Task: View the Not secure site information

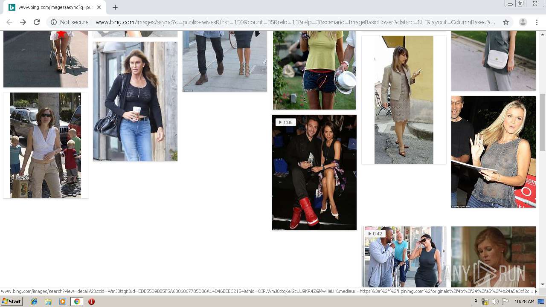Action: (x=70, y=22)
